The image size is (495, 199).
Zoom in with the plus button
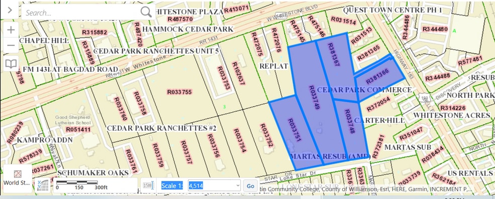pyautogui.click(x=11, y=30)
